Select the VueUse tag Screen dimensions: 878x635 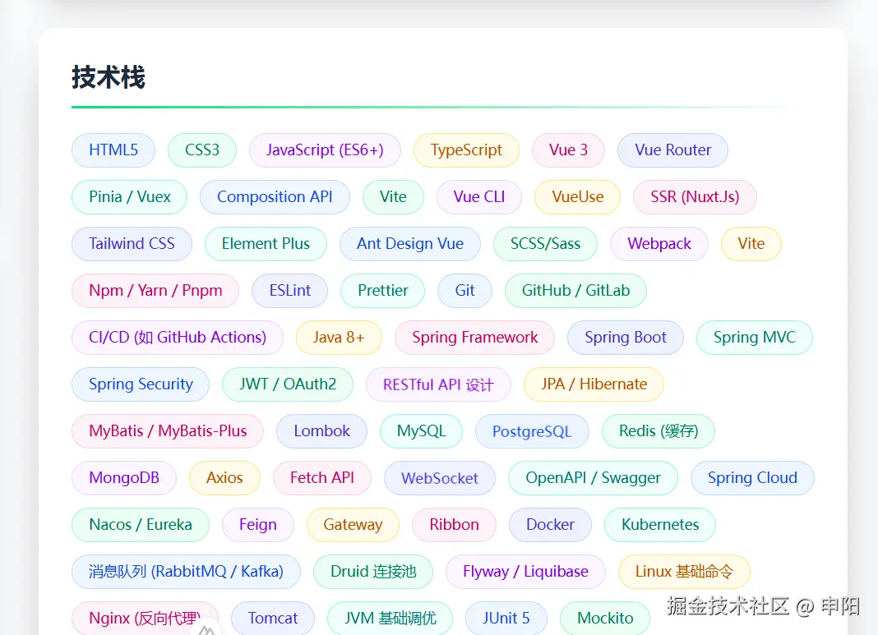point(578,197)
